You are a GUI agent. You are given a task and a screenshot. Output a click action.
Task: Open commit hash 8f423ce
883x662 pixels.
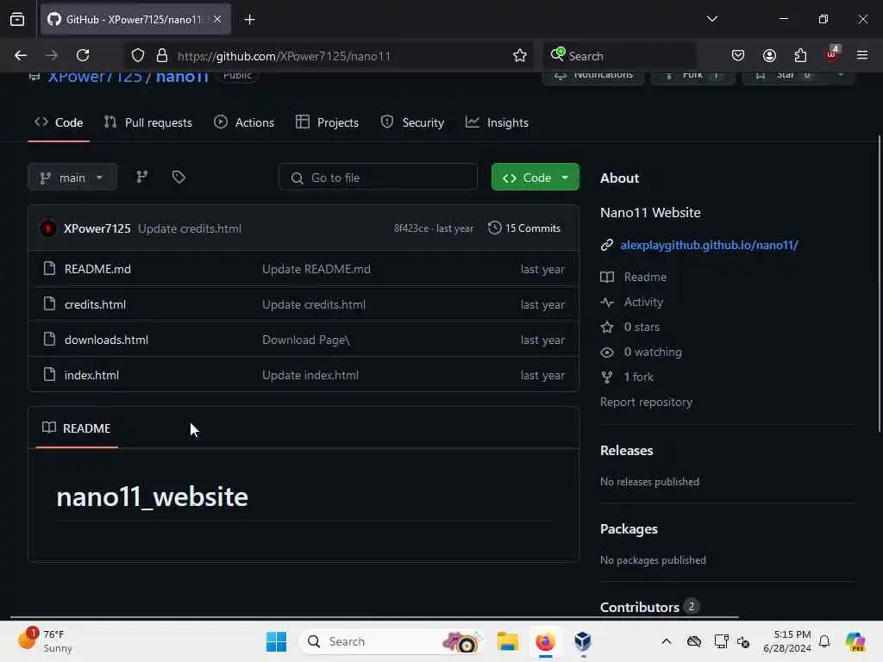pyautogui.click(x=411, y=228)
